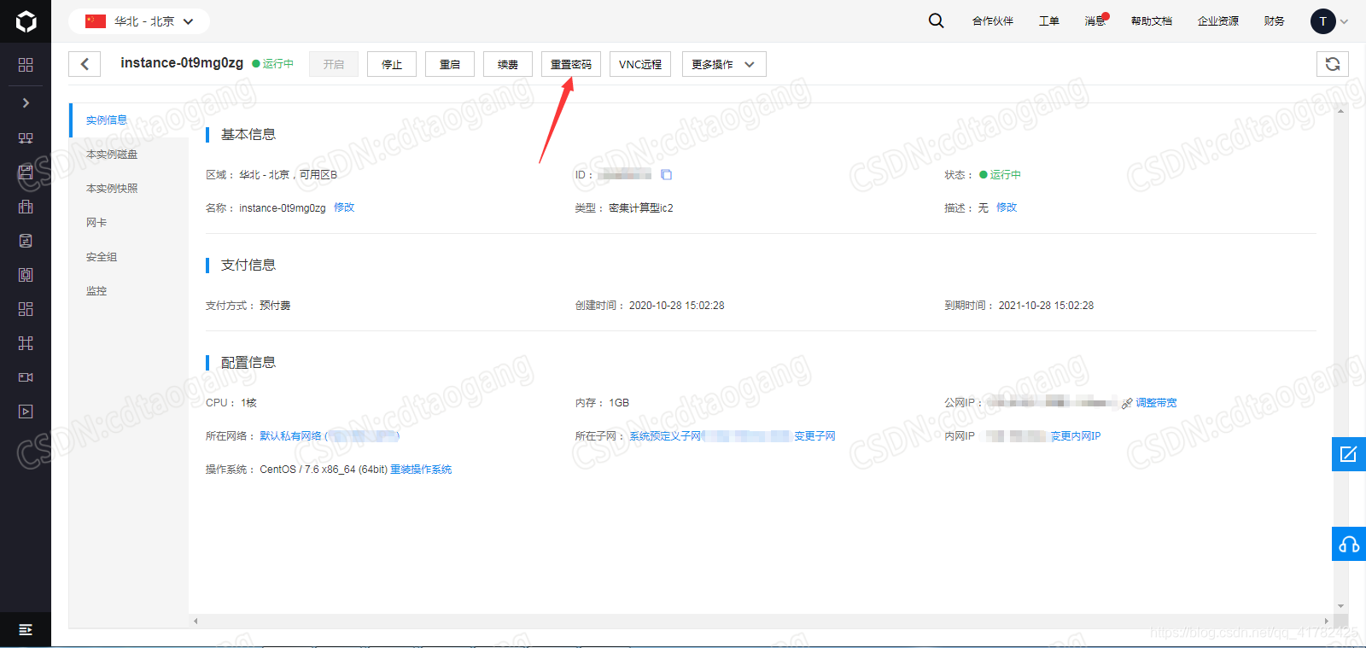1366x648 pixels.
Task: Select the 安全组 tab
Action: [x=129, y=257]
